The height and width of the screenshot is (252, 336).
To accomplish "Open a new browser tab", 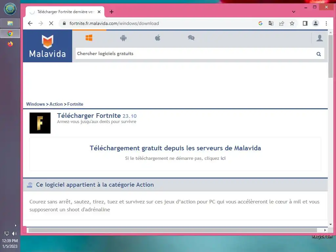I will [112, 12].
